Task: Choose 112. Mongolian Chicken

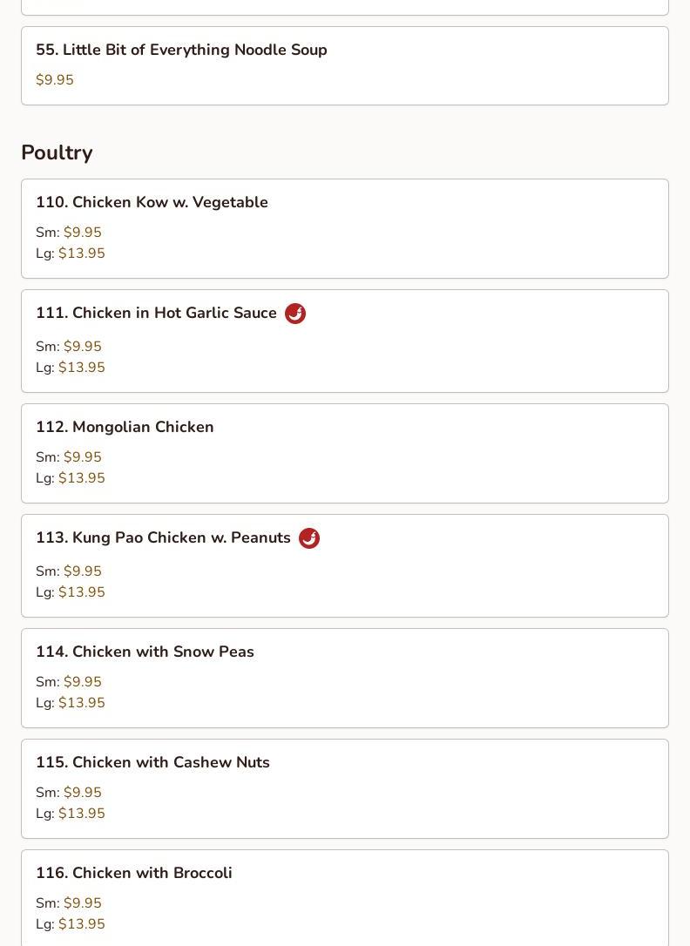Action: [x=125, y=427]
